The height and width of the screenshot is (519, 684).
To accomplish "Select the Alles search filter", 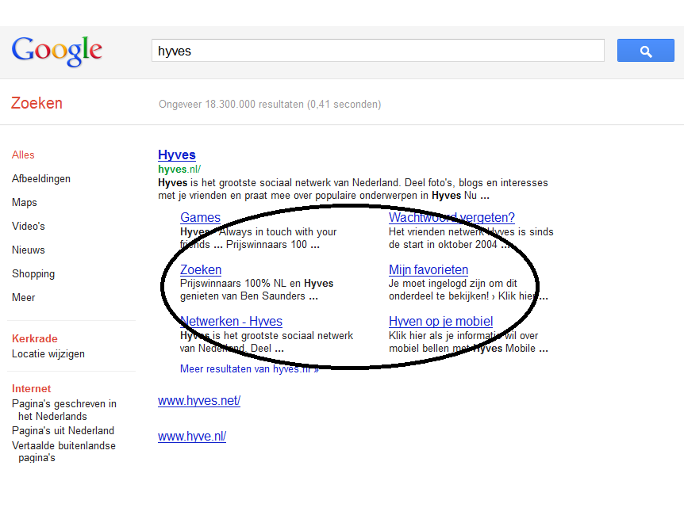I will (x=23, y=155).
